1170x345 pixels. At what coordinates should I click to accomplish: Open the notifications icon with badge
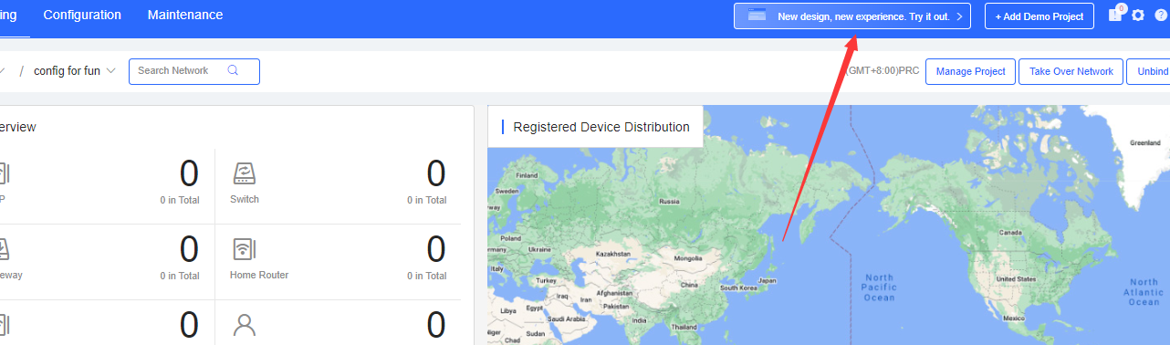pyautogui.click(x=1115, y=15)
